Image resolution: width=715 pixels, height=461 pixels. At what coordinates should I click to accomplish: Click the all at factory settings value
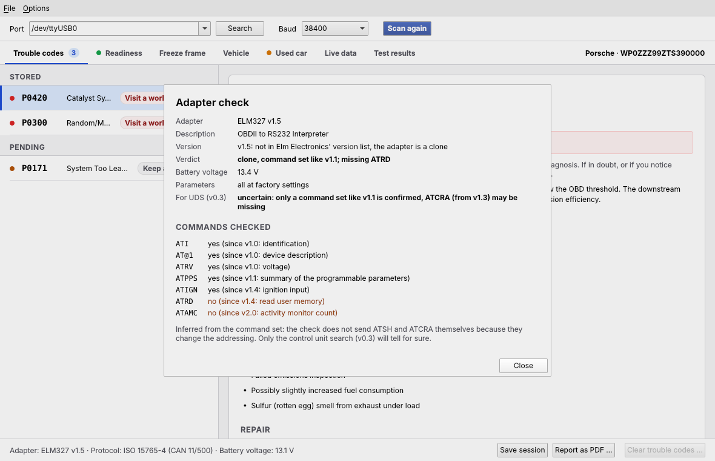273,185
